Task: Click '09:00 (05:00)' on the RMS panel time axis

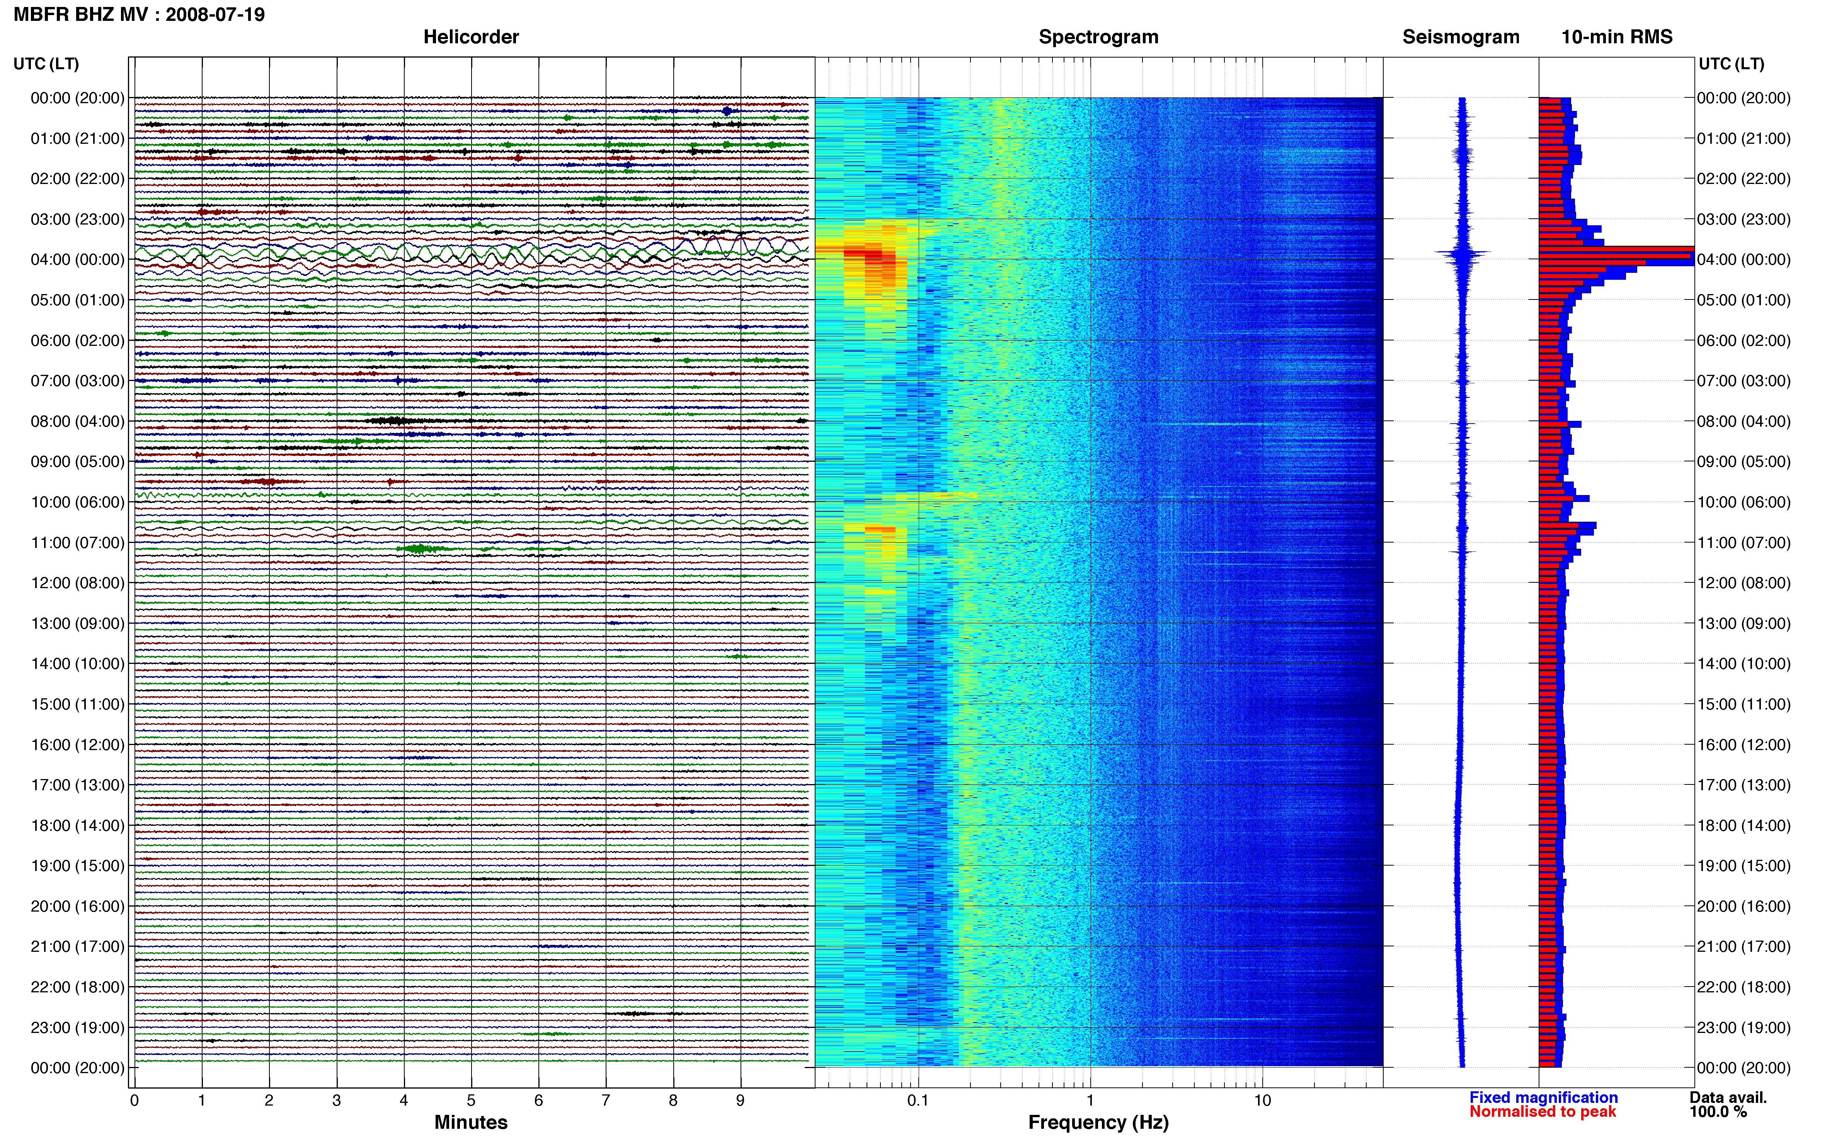Action: 1744,462
